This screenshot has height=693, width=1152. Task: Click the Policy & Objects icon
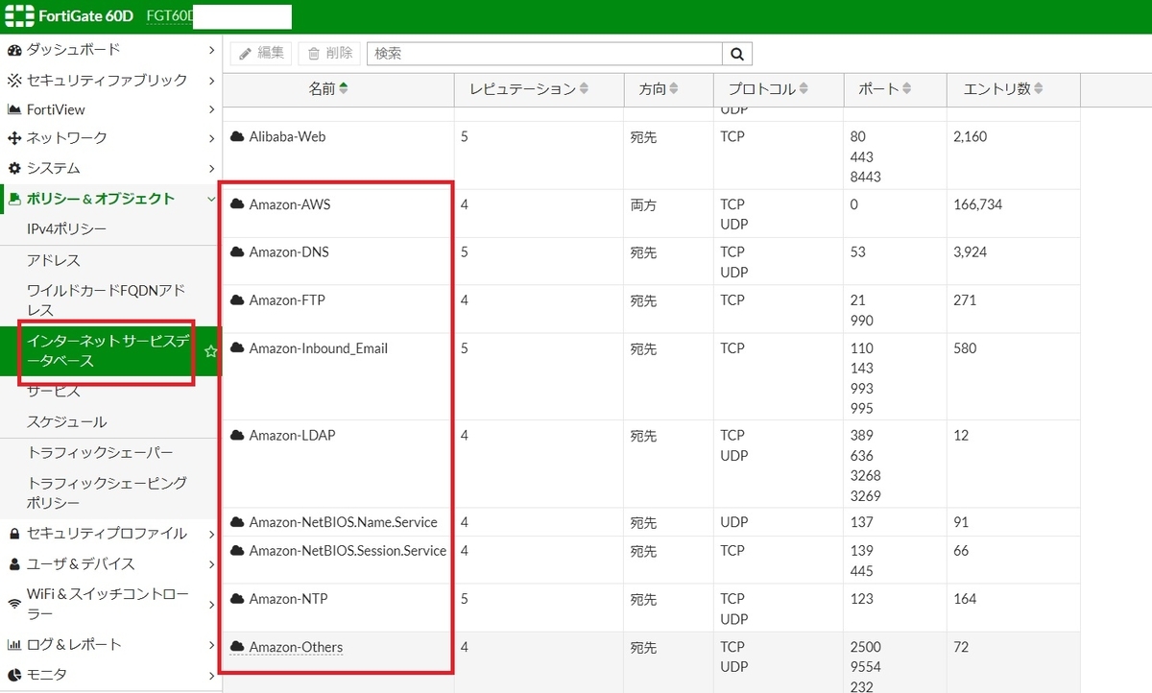coord(14,199)
